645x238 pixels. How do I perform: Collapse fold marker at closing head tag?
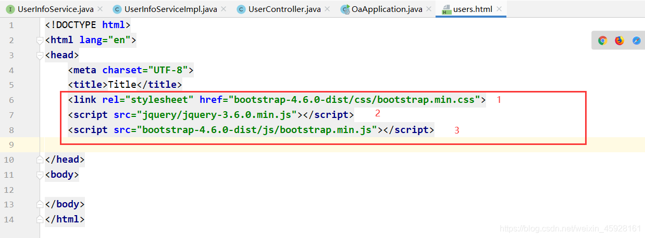(x=40, y=160)
